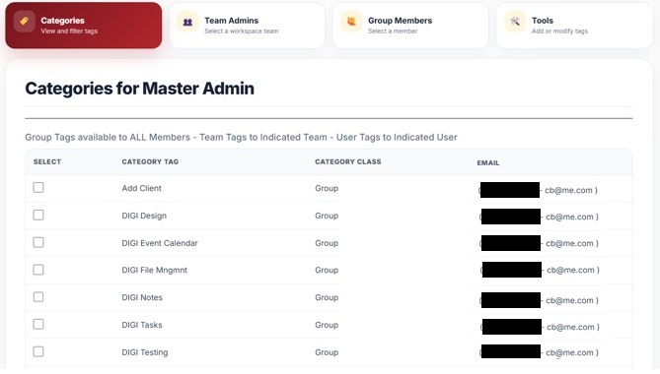Click the 'DIGI Testing' tag name
Viewport: 660px width, 374px height.
(x=145, y=352)
